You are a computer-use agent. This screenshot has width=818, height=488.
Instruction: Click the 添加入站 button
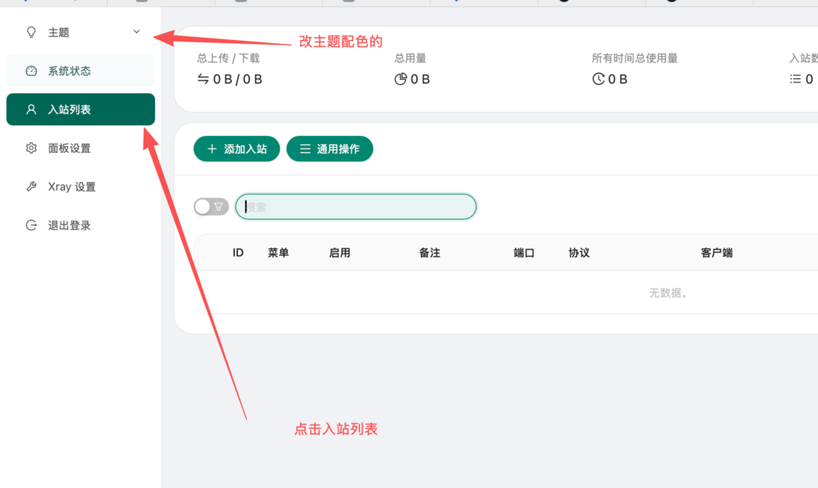[236, 149]
